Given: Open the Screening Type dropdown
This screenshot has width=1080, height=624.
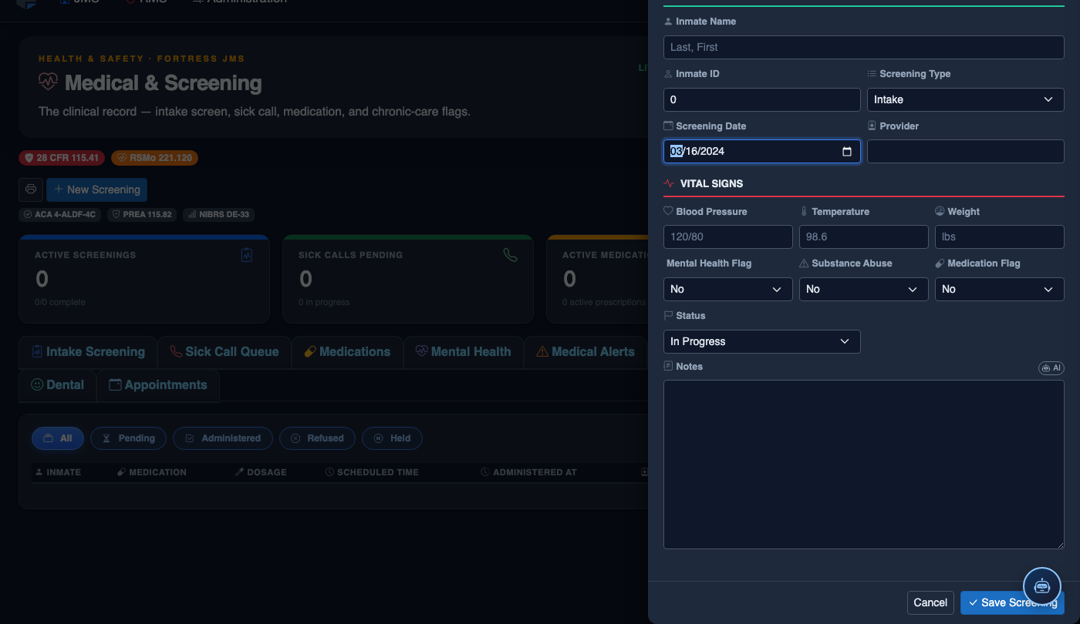Looking at the screenshot, I should (x=966, y=99).
